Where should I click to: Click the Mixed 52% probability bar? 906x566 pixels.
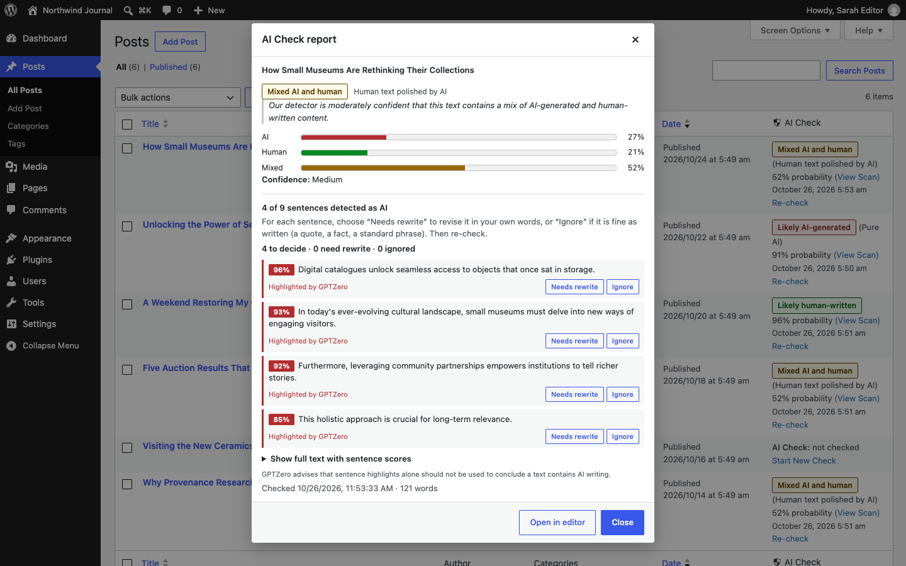click(x=459, y=168)
